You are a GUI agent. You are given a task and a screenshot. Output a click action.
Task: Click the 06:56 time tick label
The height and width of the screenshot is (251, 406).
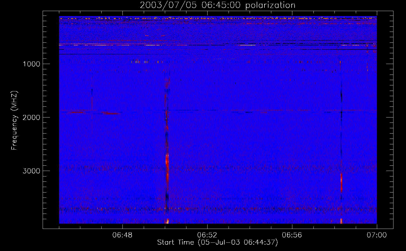(x=292, y=235)
